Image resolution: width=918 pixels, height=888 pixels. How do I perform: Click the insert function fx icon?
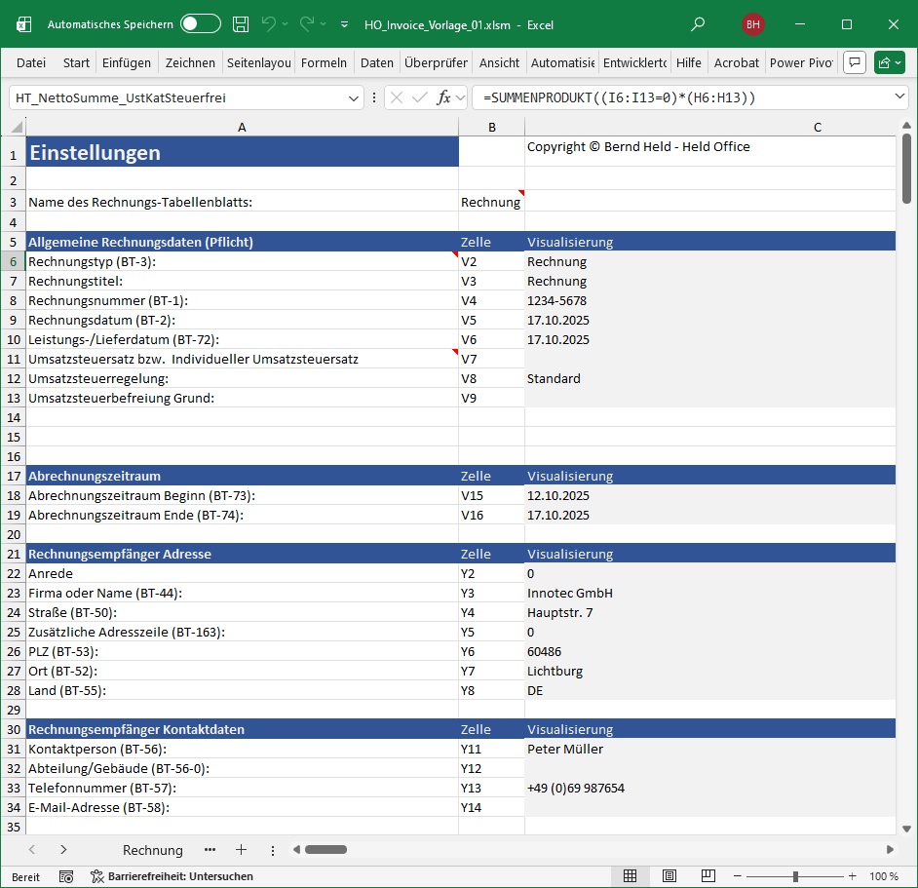444,97
